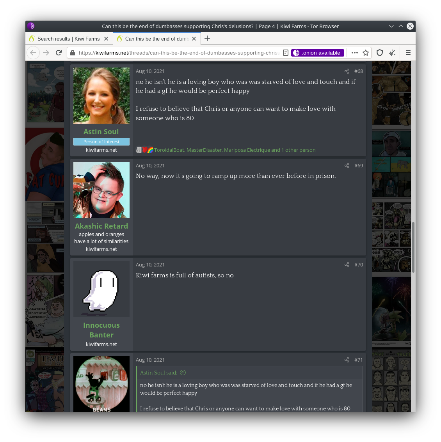Share post #69
The image size is (441, 442).
(347, 165)
